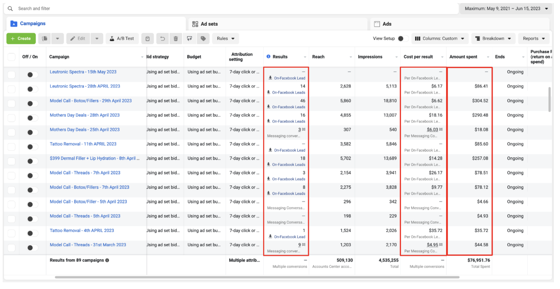Open Model Call - Botox/Filler - 5th April 2023
The width and height of the screenshot is (560, 289).
coord(88,202)
